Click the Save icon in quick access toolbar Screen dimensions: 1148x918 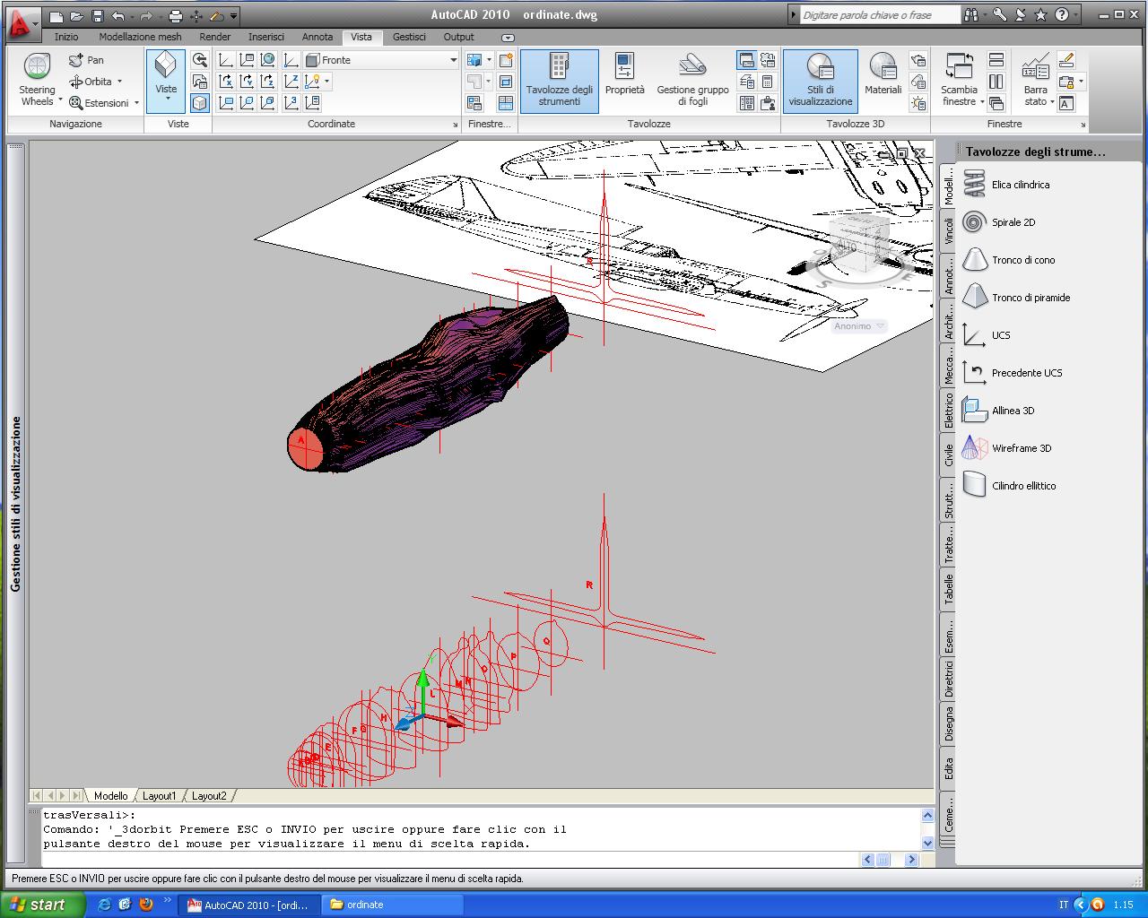(98, 15)
